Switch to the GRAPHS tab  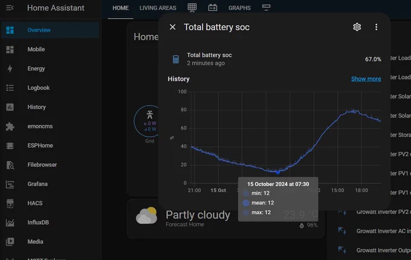pyautogui.click(x=239, y=8)
